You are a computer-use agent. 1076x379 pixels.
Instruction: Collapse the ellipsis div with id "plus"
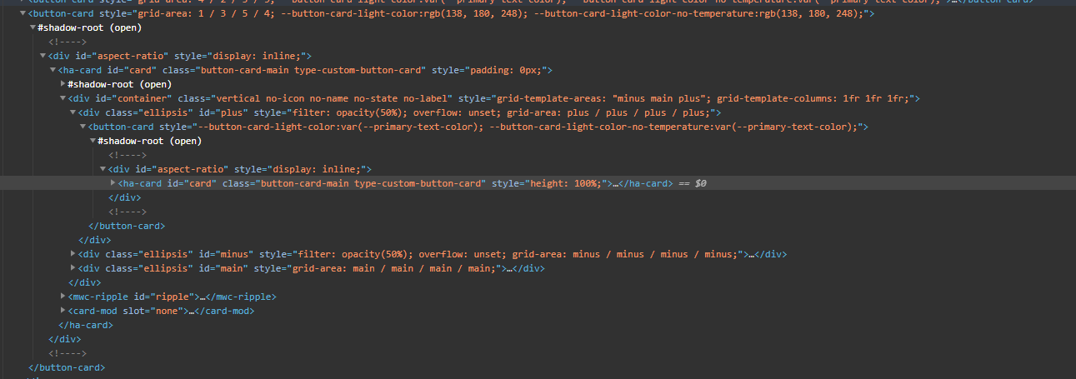(73, 112)
